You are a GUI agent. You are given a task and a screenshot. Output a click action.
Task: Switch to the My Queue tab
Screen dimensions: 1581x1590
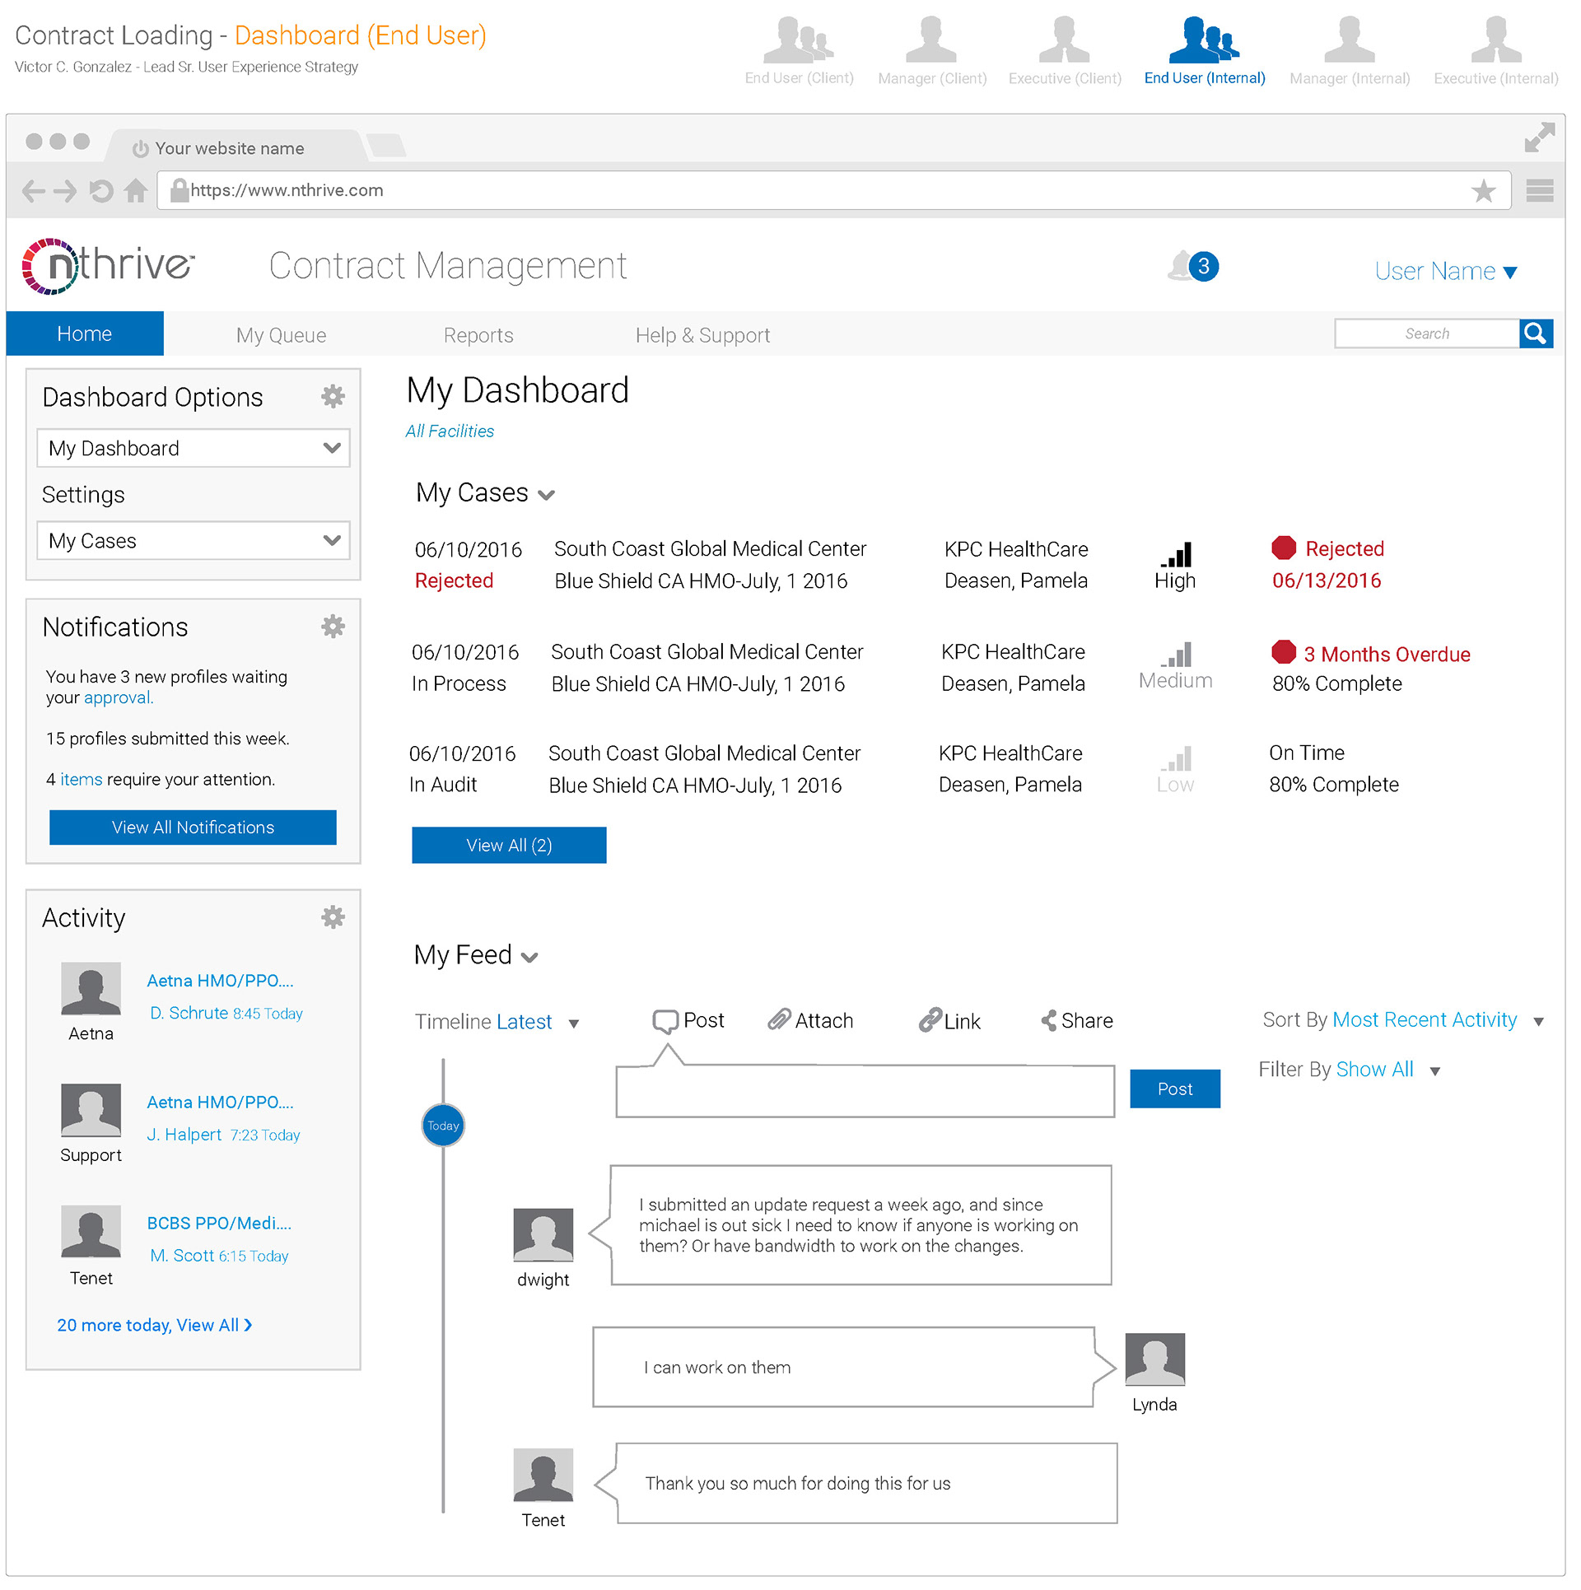(281, 335)
